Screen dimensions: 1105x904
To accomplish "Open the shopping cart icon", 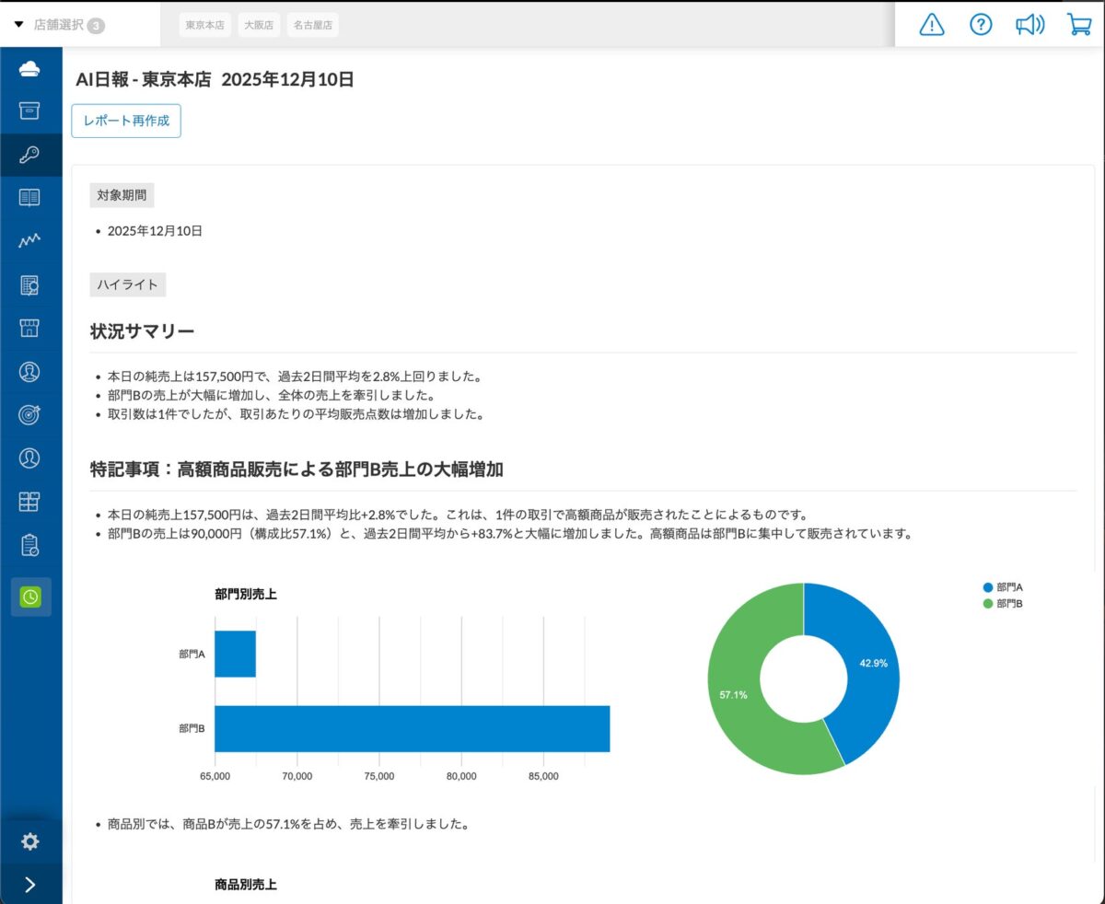I will click(x=1078, y=26).
